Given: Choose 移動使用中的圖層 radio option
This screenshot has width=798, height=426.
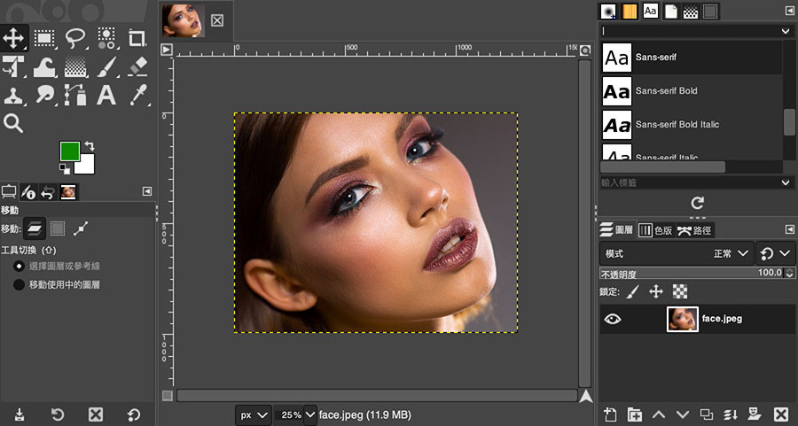Looking at the screenshot, I should click(x=19, y=284).
